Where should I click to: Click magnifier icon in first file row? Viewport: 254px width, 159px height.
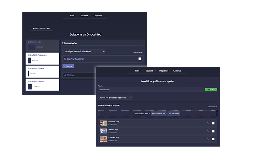[x=208, y=123]
